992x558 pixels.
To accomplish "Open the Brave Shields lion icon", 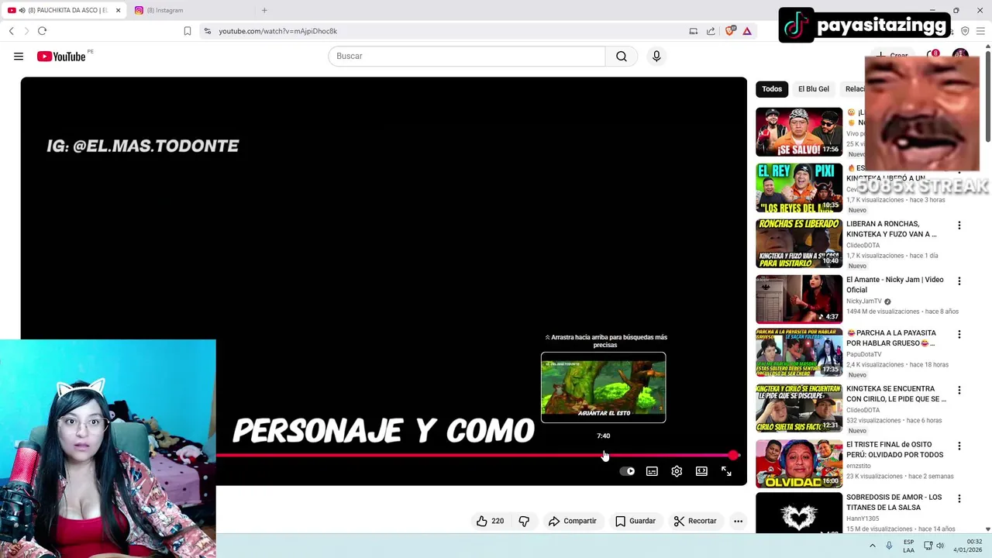I will [729, 31].
